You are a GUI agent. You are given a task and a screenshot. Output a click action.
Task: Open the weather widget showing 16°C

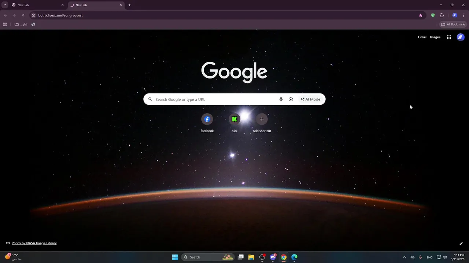pyautogui.click(x=13, y=257)
